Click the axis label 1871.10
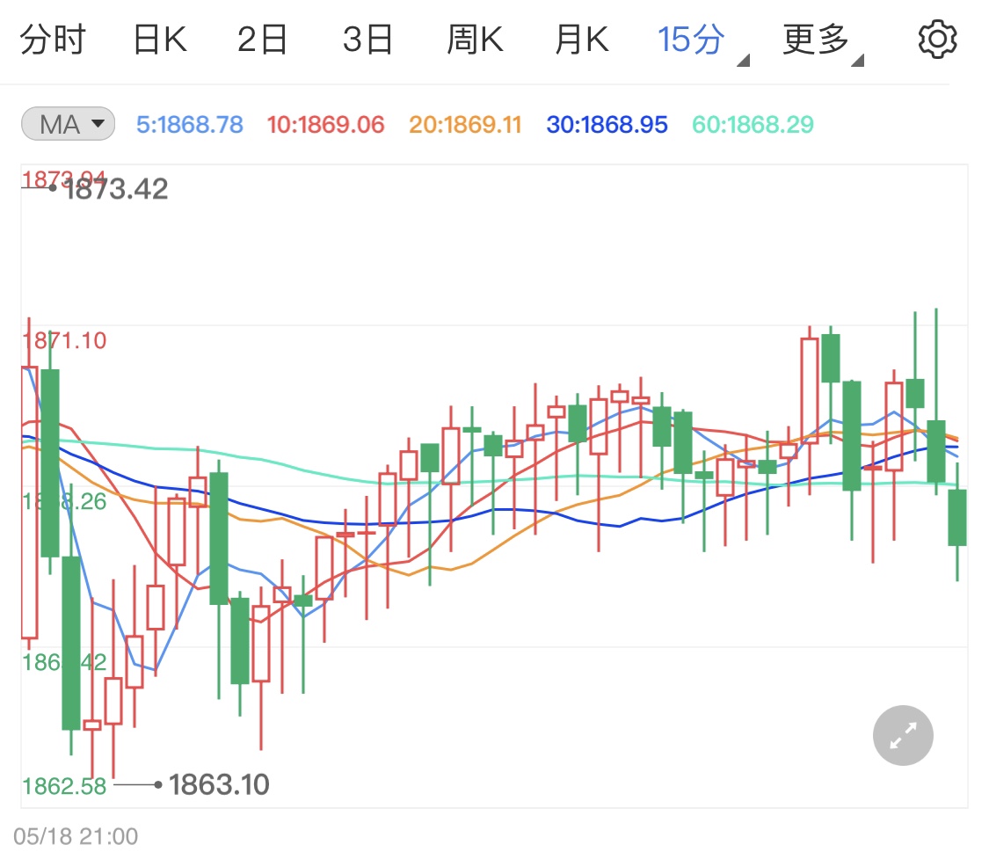This screenshot has height=852, width=989. pyautogui.click(x=65, y=340)
